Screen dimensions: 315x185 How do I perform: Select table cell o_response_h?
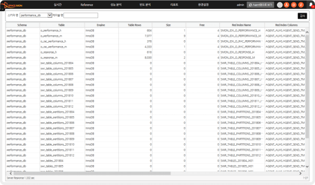tap(62, 52)
